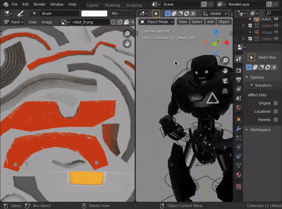The height and width of the screenshot is (209, 282).
Task: Click the blue Z axis on navigation gizmo
Action: click(x=216, y=32)
